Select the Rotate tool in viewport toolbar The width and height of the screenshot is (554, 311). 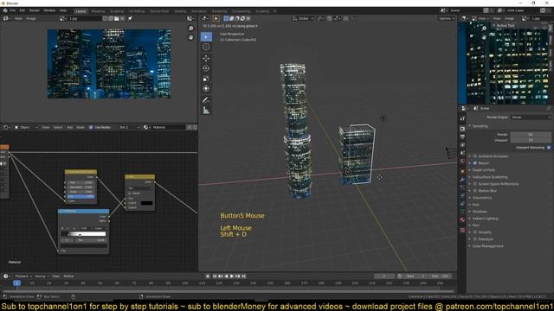206,68
